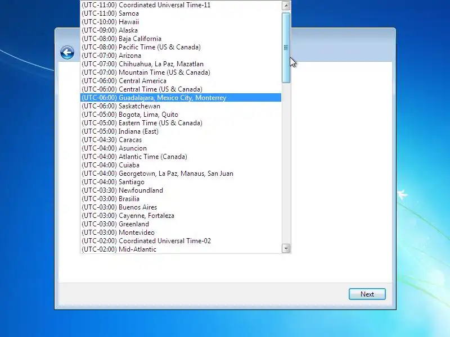Screen dimensions: 450x337
Task: Select Central Time (US & Canada)
Action: pos(181,89)
